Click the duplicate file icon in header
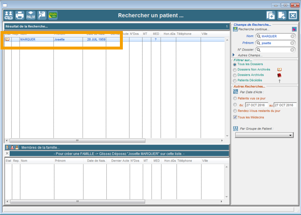The height and width of the screenshot is (215, 301). (271, 16)
